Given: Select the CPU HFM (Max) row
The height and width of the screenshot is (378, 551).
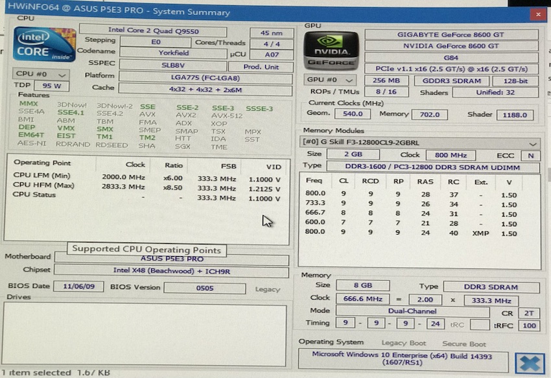Looking at the screenshot, I should 147,187.
